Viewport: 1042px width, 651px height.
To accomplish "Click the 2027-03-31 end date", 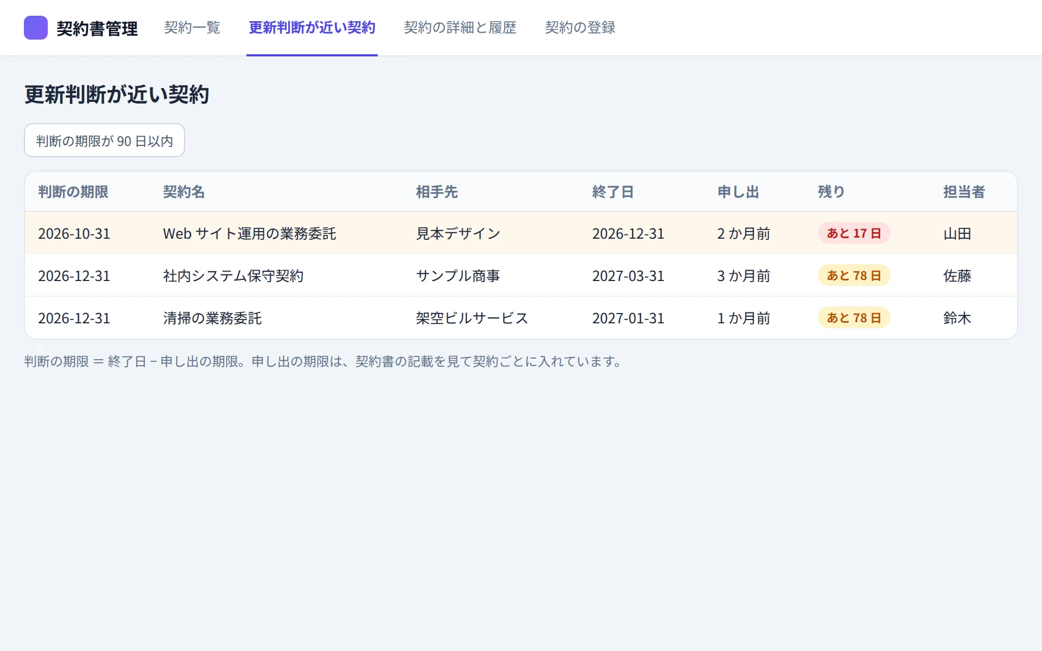I will [628, 276].
